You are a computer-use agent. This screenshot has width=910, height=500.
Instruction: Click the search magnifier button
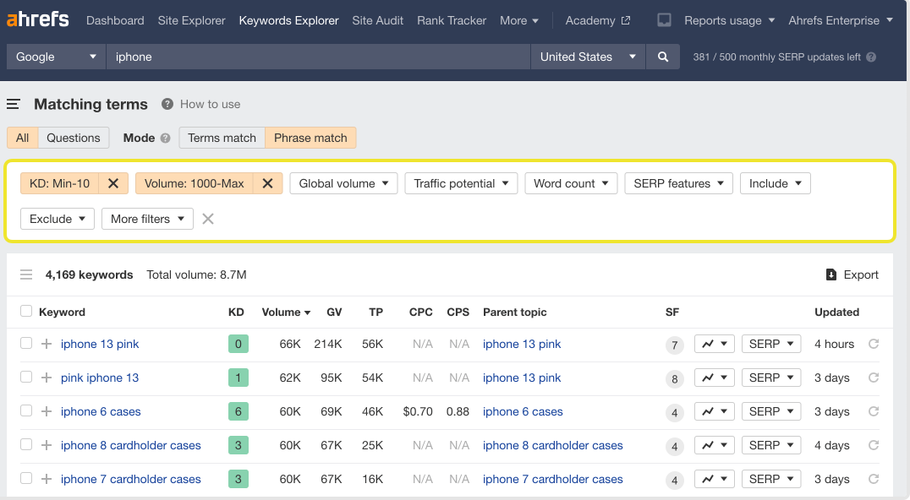click(663, 57)
